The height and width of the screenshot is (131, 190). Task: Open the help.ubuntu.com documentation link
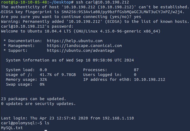pos(75,41)
